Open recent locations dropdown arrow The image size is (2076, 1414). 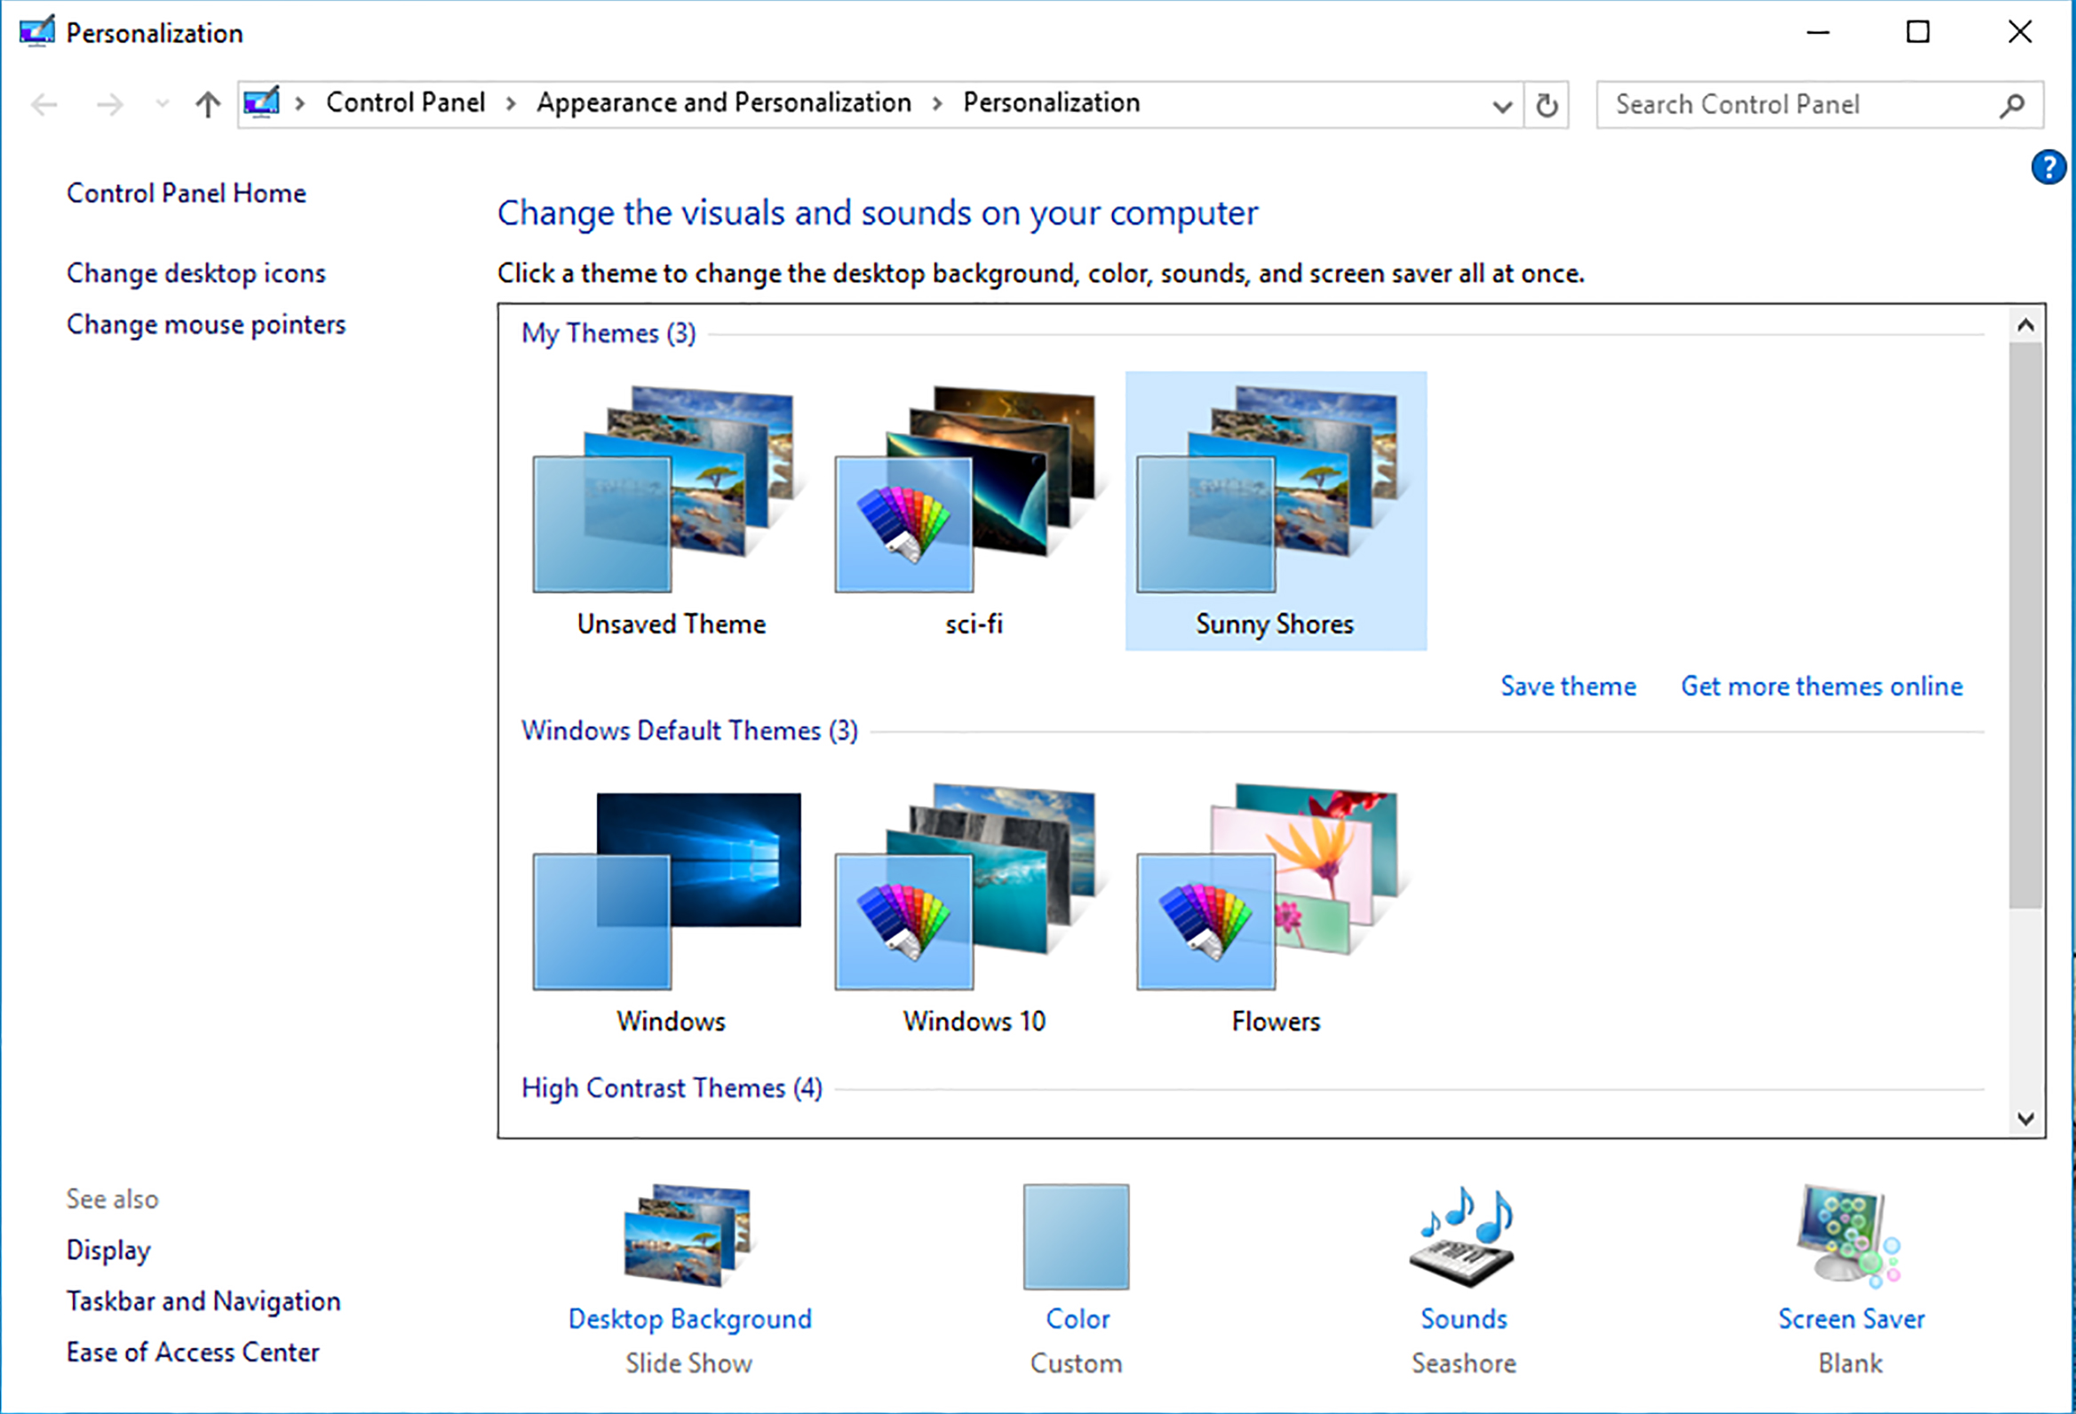coord(162,105)
